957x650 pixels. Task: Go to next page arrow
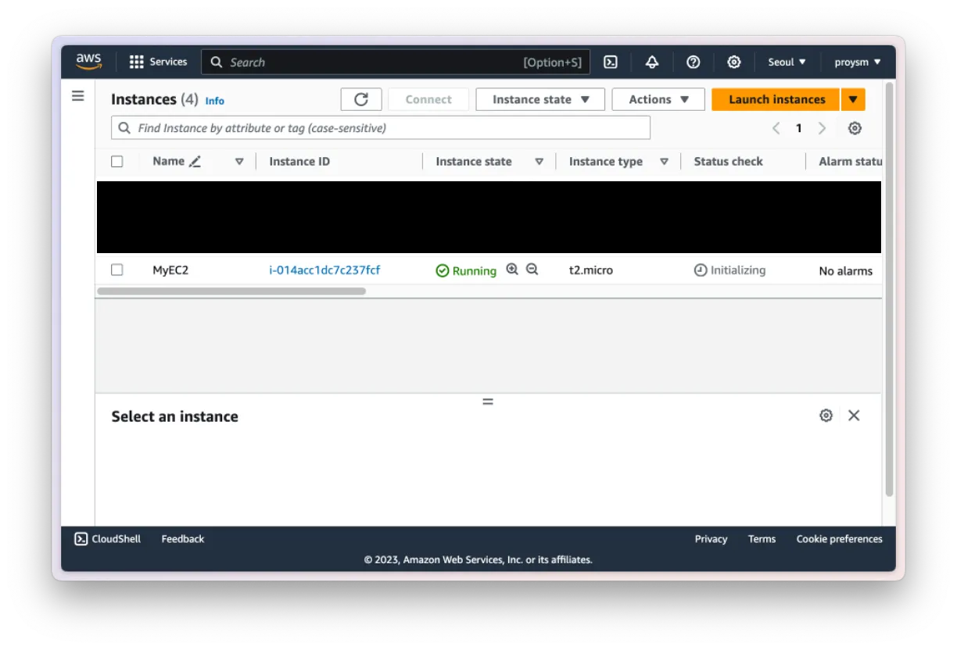coord(822,128)
